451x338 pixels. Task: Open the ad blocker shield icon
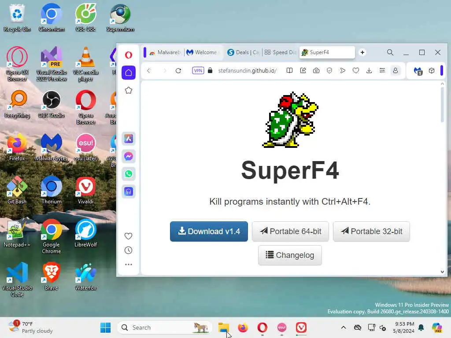pyautogui.click(x=329, y=71)
